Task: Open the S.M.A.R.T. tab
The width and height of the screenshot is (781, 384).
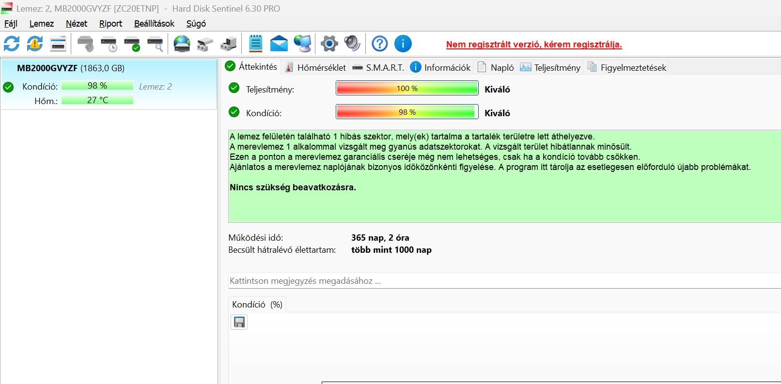Action: tap(378, 67)
